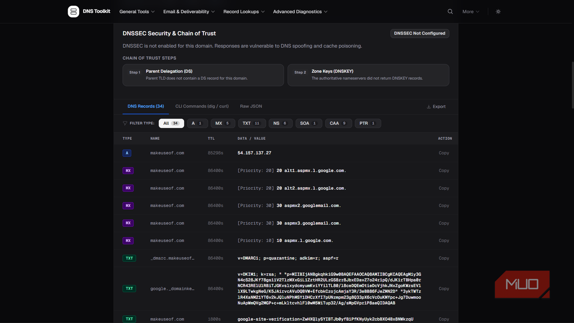The height and width of the screenshot is (323, 574).
Task: Click the DNS Toolkit logo icon
Action: (73, 11)
